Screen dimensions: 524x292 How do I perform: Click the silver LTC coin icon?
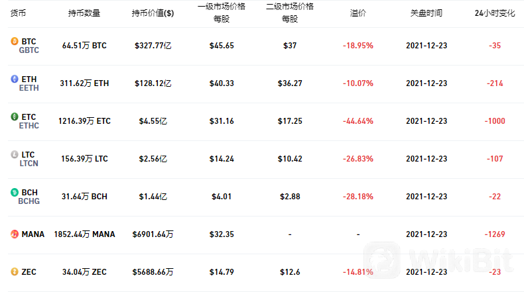(14, 154)
